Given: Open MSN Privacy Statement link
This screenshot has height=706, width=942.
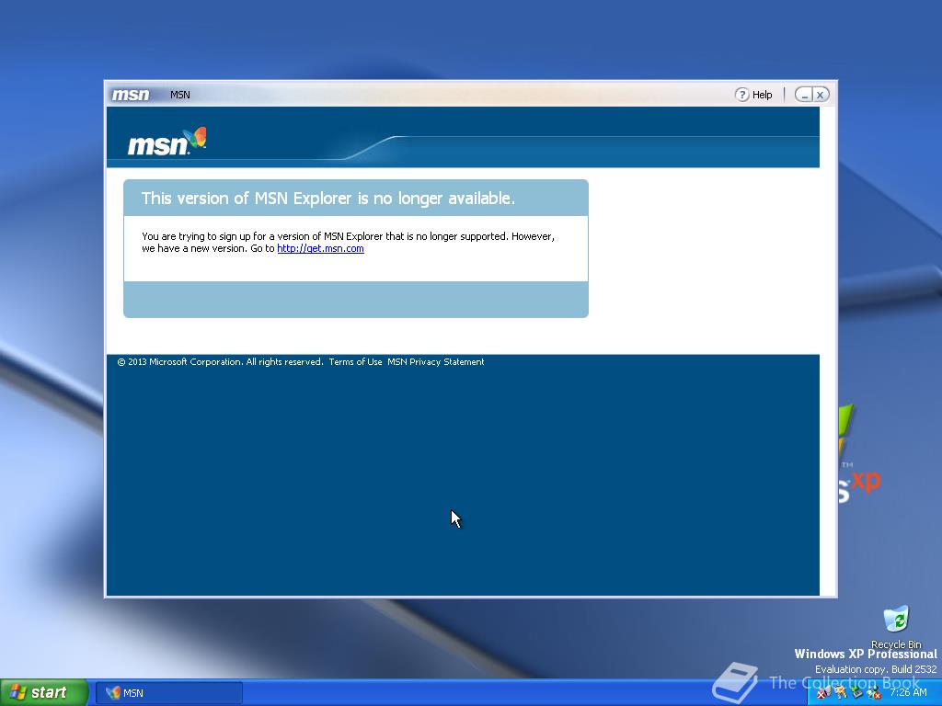Looking at the screenshot, I should (435, 362).
